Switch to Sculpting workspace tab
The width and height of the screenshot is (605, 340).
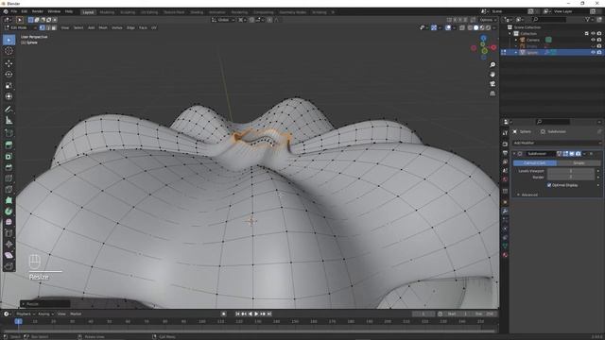pos(128,12)
